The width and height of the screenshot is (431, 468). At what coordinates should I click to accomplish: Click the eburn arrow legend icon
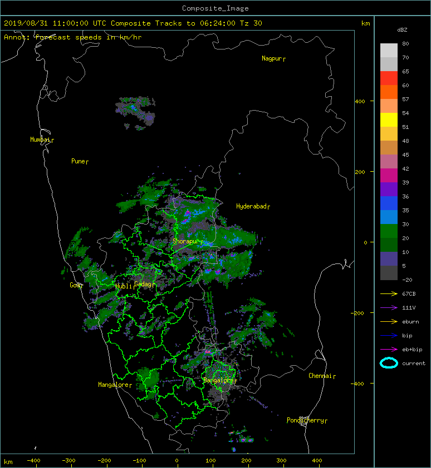(389, 321)
